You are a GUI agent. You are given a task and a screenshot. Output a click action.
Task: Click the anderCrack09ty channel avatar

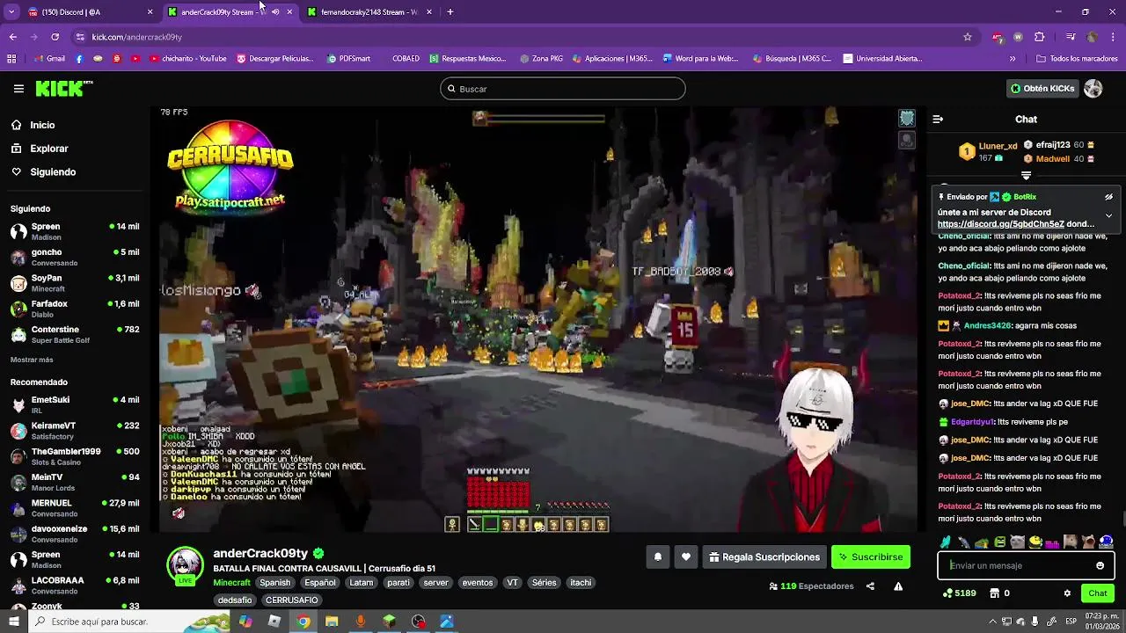point(185,565)
